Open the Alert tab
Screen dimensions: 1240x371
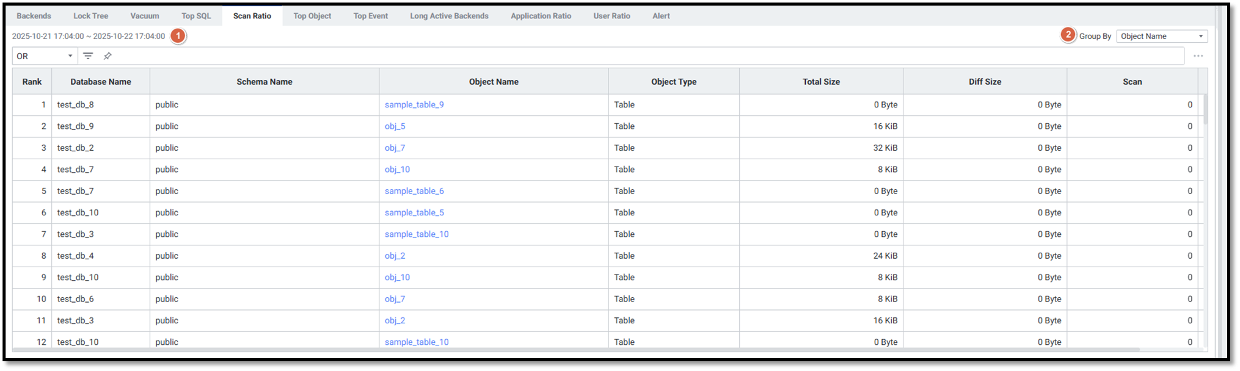tap(661, 16)
